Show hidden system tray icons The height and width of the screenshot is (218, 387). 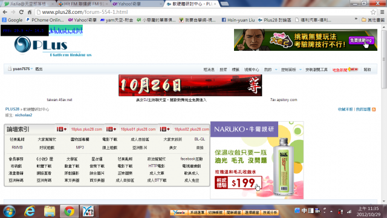click(331, 211)
